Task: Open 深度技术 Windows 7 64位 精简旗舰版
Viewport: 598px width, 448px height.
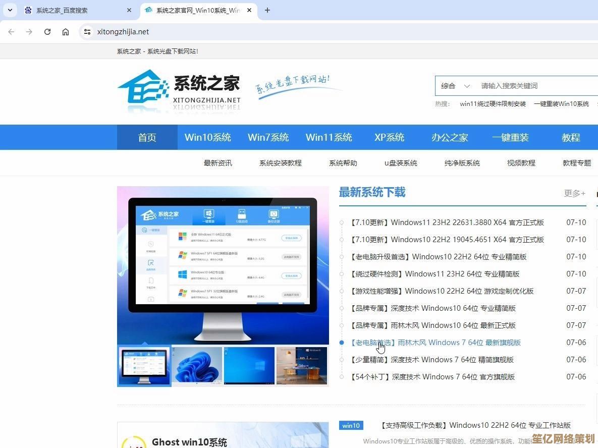Action: [432, 360]
